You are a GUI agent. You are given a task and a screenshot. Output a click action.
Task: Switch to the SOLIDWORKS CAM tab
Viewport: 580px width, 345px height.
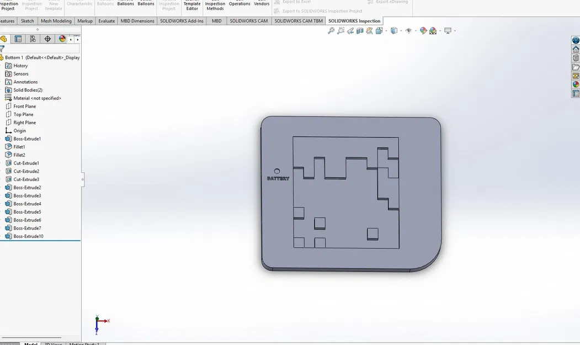249,21
